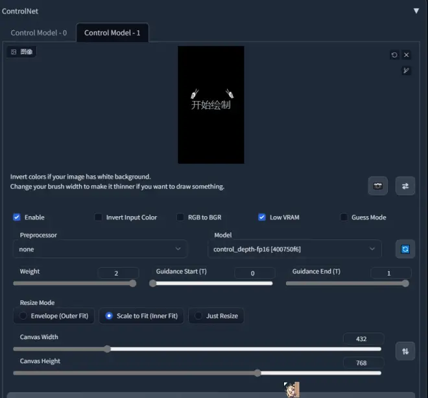Enable the Guess Mode checkbox
The image size is (428, 398).
tap(344, 217)
